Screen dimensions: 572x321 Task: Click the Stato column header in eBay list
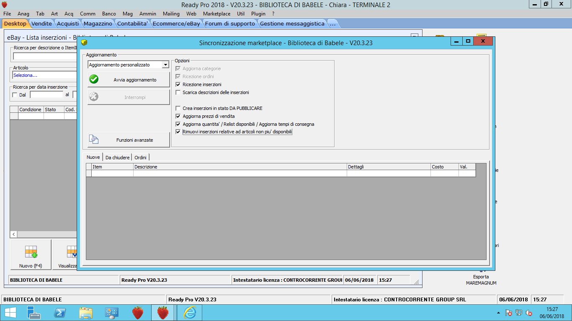coord(54,110)
